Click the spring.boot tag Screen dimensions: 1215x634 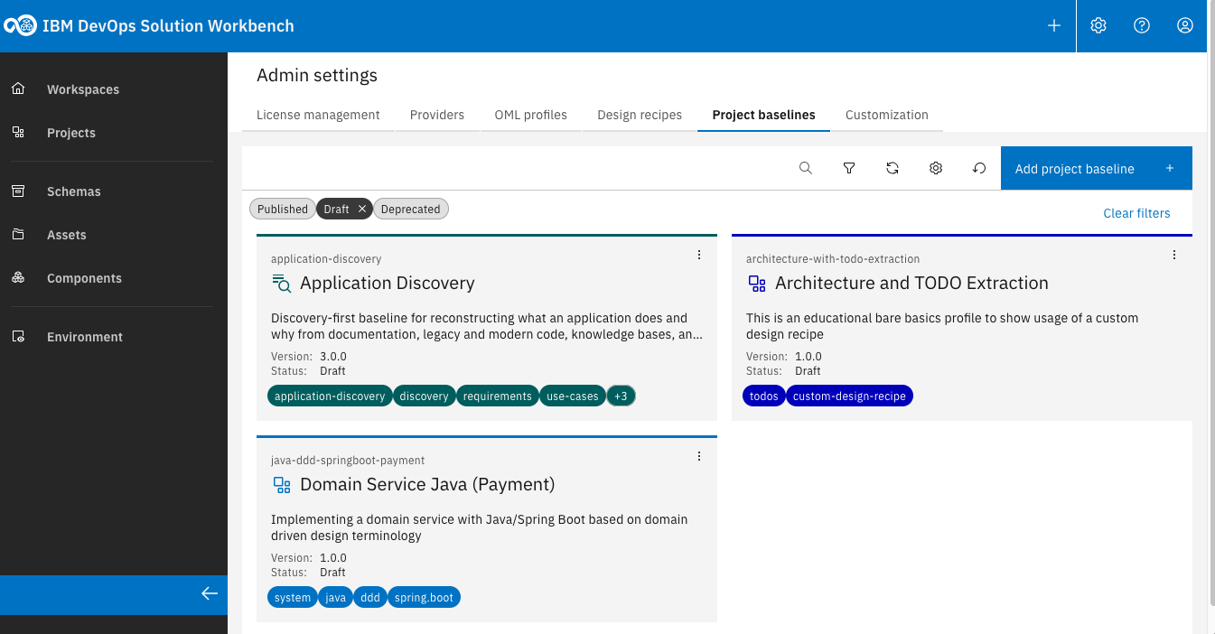(x=424, y=598)
